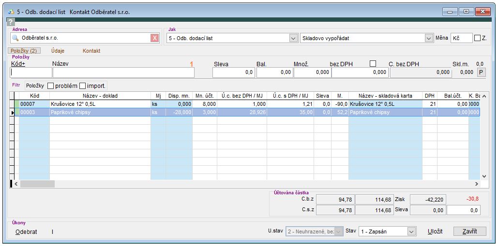Screen dimensions: 498x246
Task: Open the '5 - Odb. dodací list' dropdown
Action: 293,38
